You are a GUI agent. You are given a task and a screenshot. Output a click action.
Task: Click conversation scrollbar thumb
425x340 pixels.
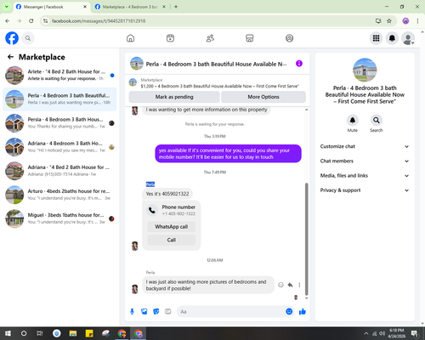306,239
